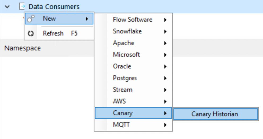Screen dimensions: 263x139
Task: Click the submenu arrow beside Apache
Action: tap(165, 43)
